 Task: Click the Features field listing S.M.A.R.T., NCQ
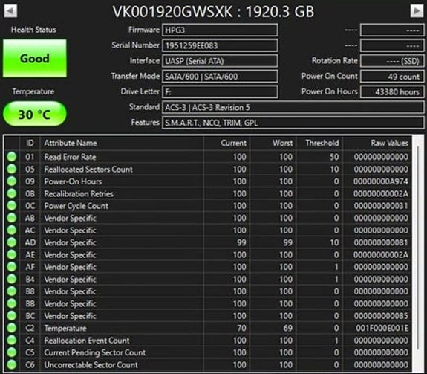pyautogui.click(x=293, y=123)
